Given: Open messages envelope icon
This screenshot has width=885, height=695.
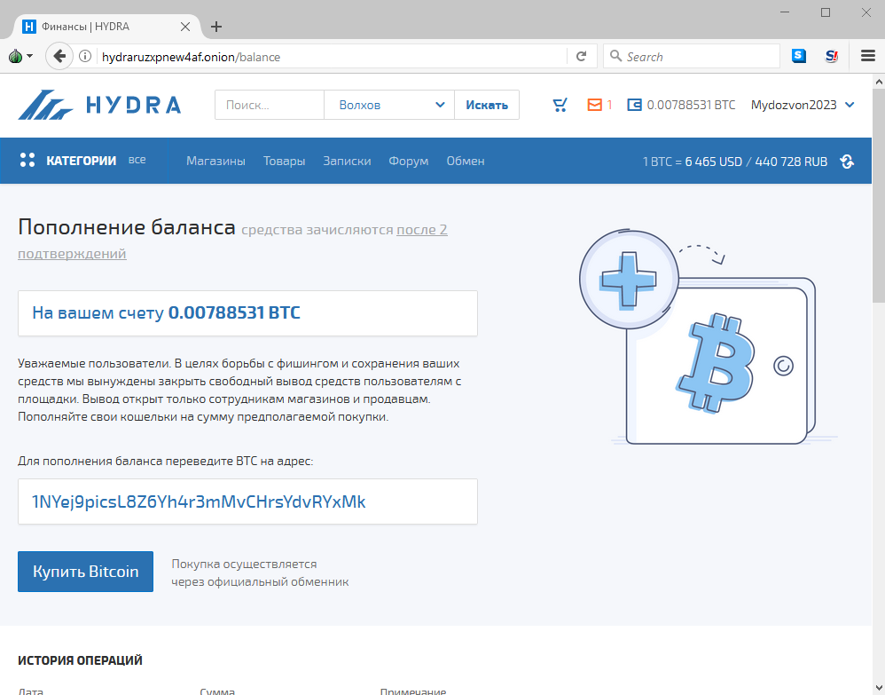Looking at the screenshot, I should point(594,105).
